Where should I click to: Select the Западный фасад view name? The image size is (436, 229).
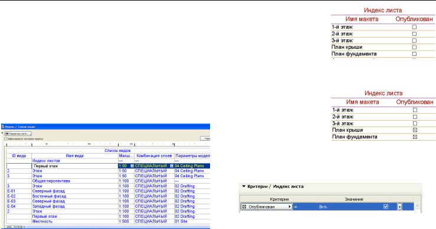click(x=48, y=206)
